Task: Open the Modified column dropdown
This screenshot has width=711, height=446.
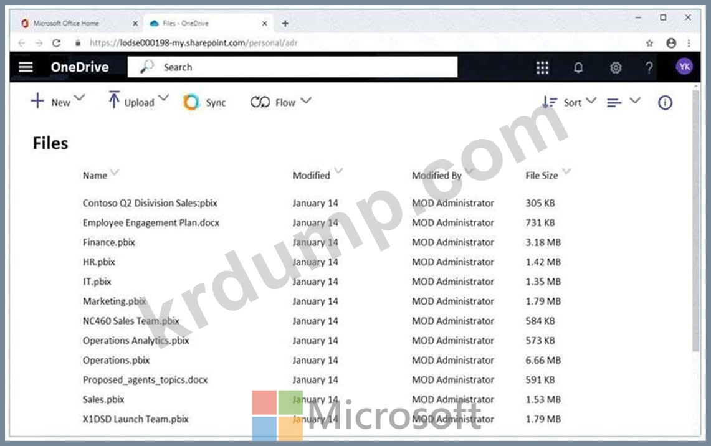Action: click(339, 171)
